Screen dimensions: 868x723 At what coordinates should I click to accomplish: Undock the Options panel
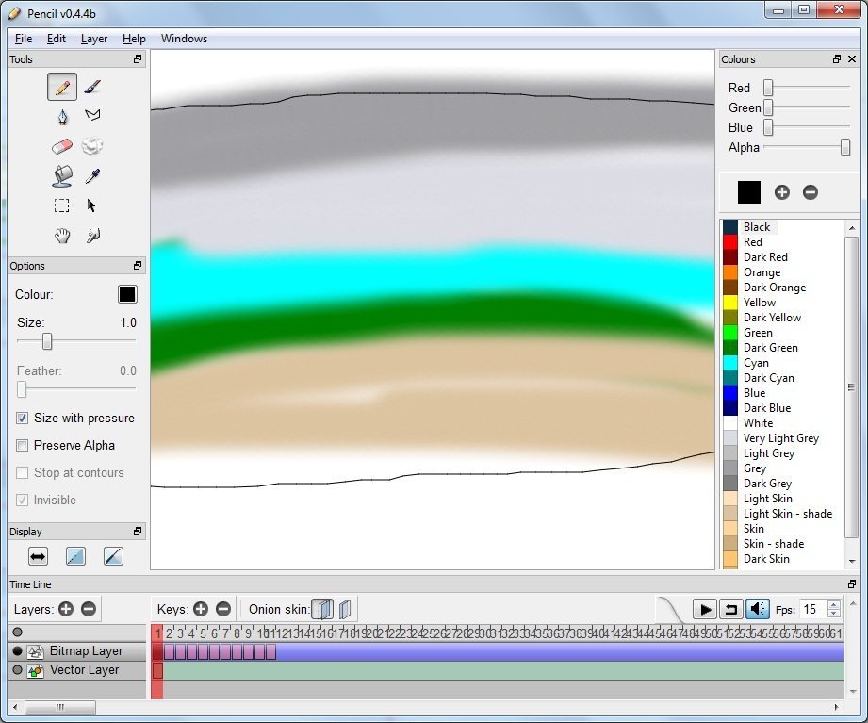click(x=138, y=266)
